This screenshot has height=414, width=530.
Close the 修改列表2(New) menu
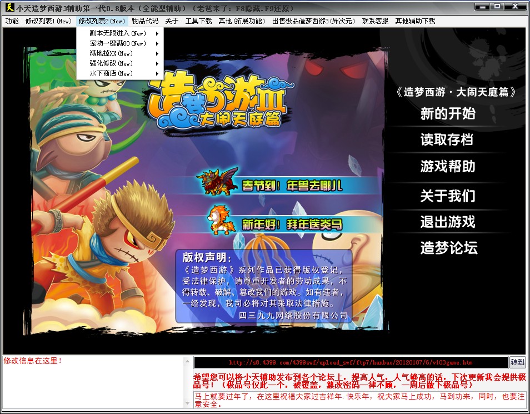click(102, 21)
